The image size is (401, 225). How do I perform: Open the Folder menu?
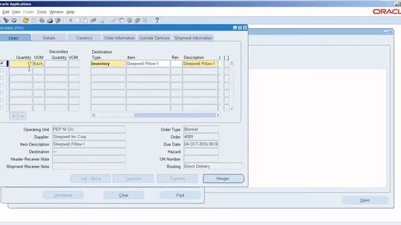[28, 12]
